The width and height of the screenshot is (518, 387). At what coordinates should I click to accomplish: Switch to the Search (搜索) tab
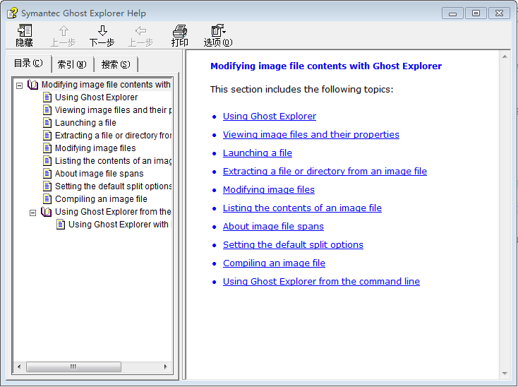coord(116,64)
